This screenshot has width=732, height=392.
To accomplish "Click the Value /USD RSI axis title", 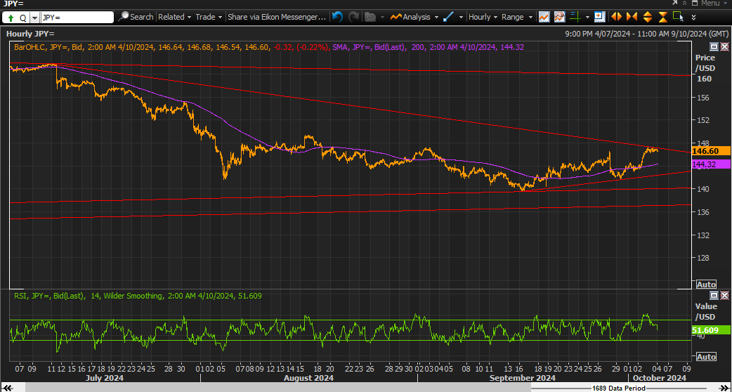I will 705,312.
